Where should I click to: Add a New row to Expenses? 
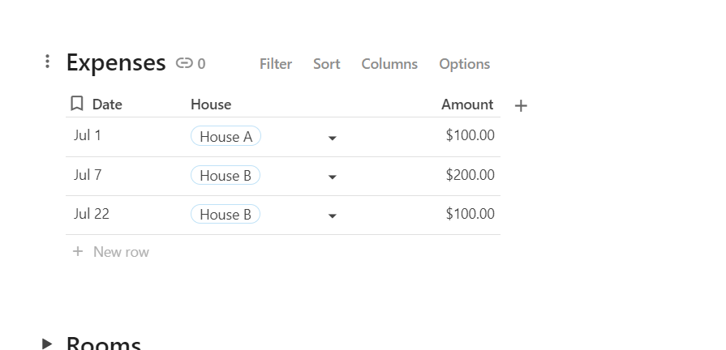[121, 252]
